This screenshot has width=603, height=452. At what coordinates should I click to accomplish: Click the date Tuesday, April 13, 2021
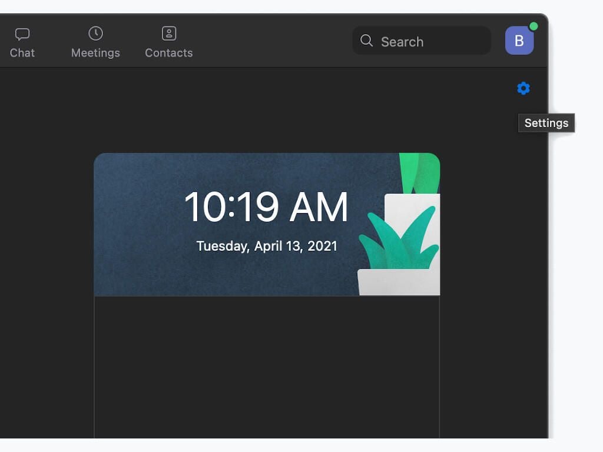pyautogui.click(x=267, y=246)
